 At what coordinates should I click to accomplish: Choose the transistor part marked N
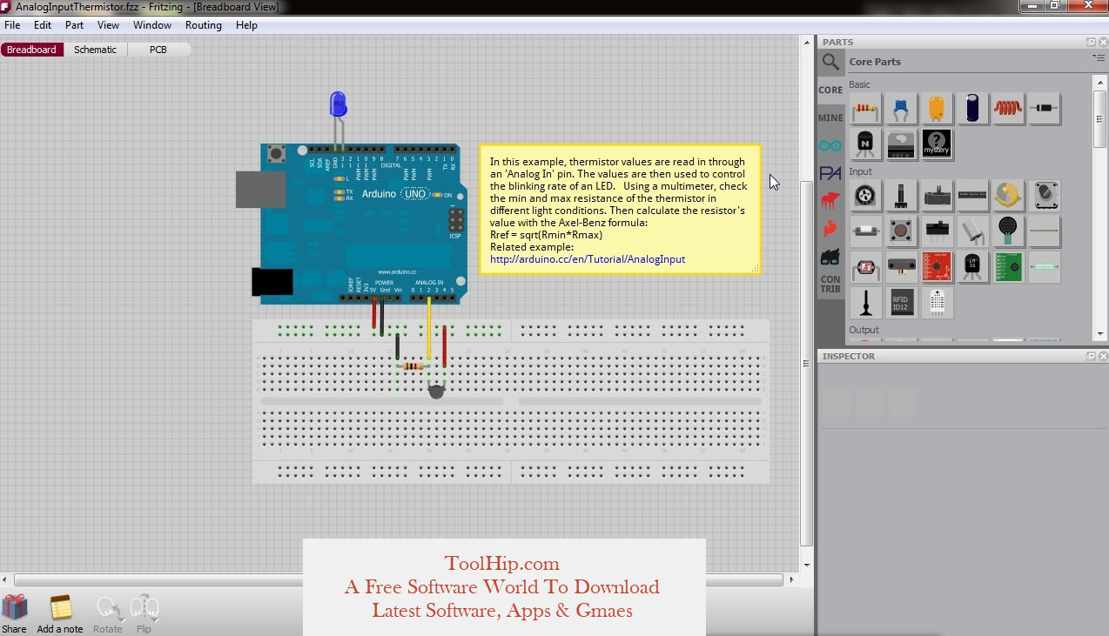click(865, 144)
